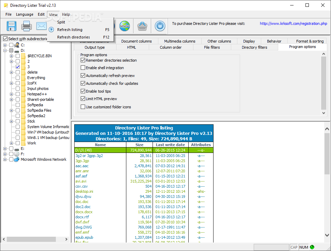Choose Refresh directories menu entry
Viewport: 331px width, 251px height.
(81, 37)
